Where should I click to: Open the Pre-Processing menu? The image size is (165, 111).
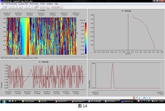pos(11,4)
